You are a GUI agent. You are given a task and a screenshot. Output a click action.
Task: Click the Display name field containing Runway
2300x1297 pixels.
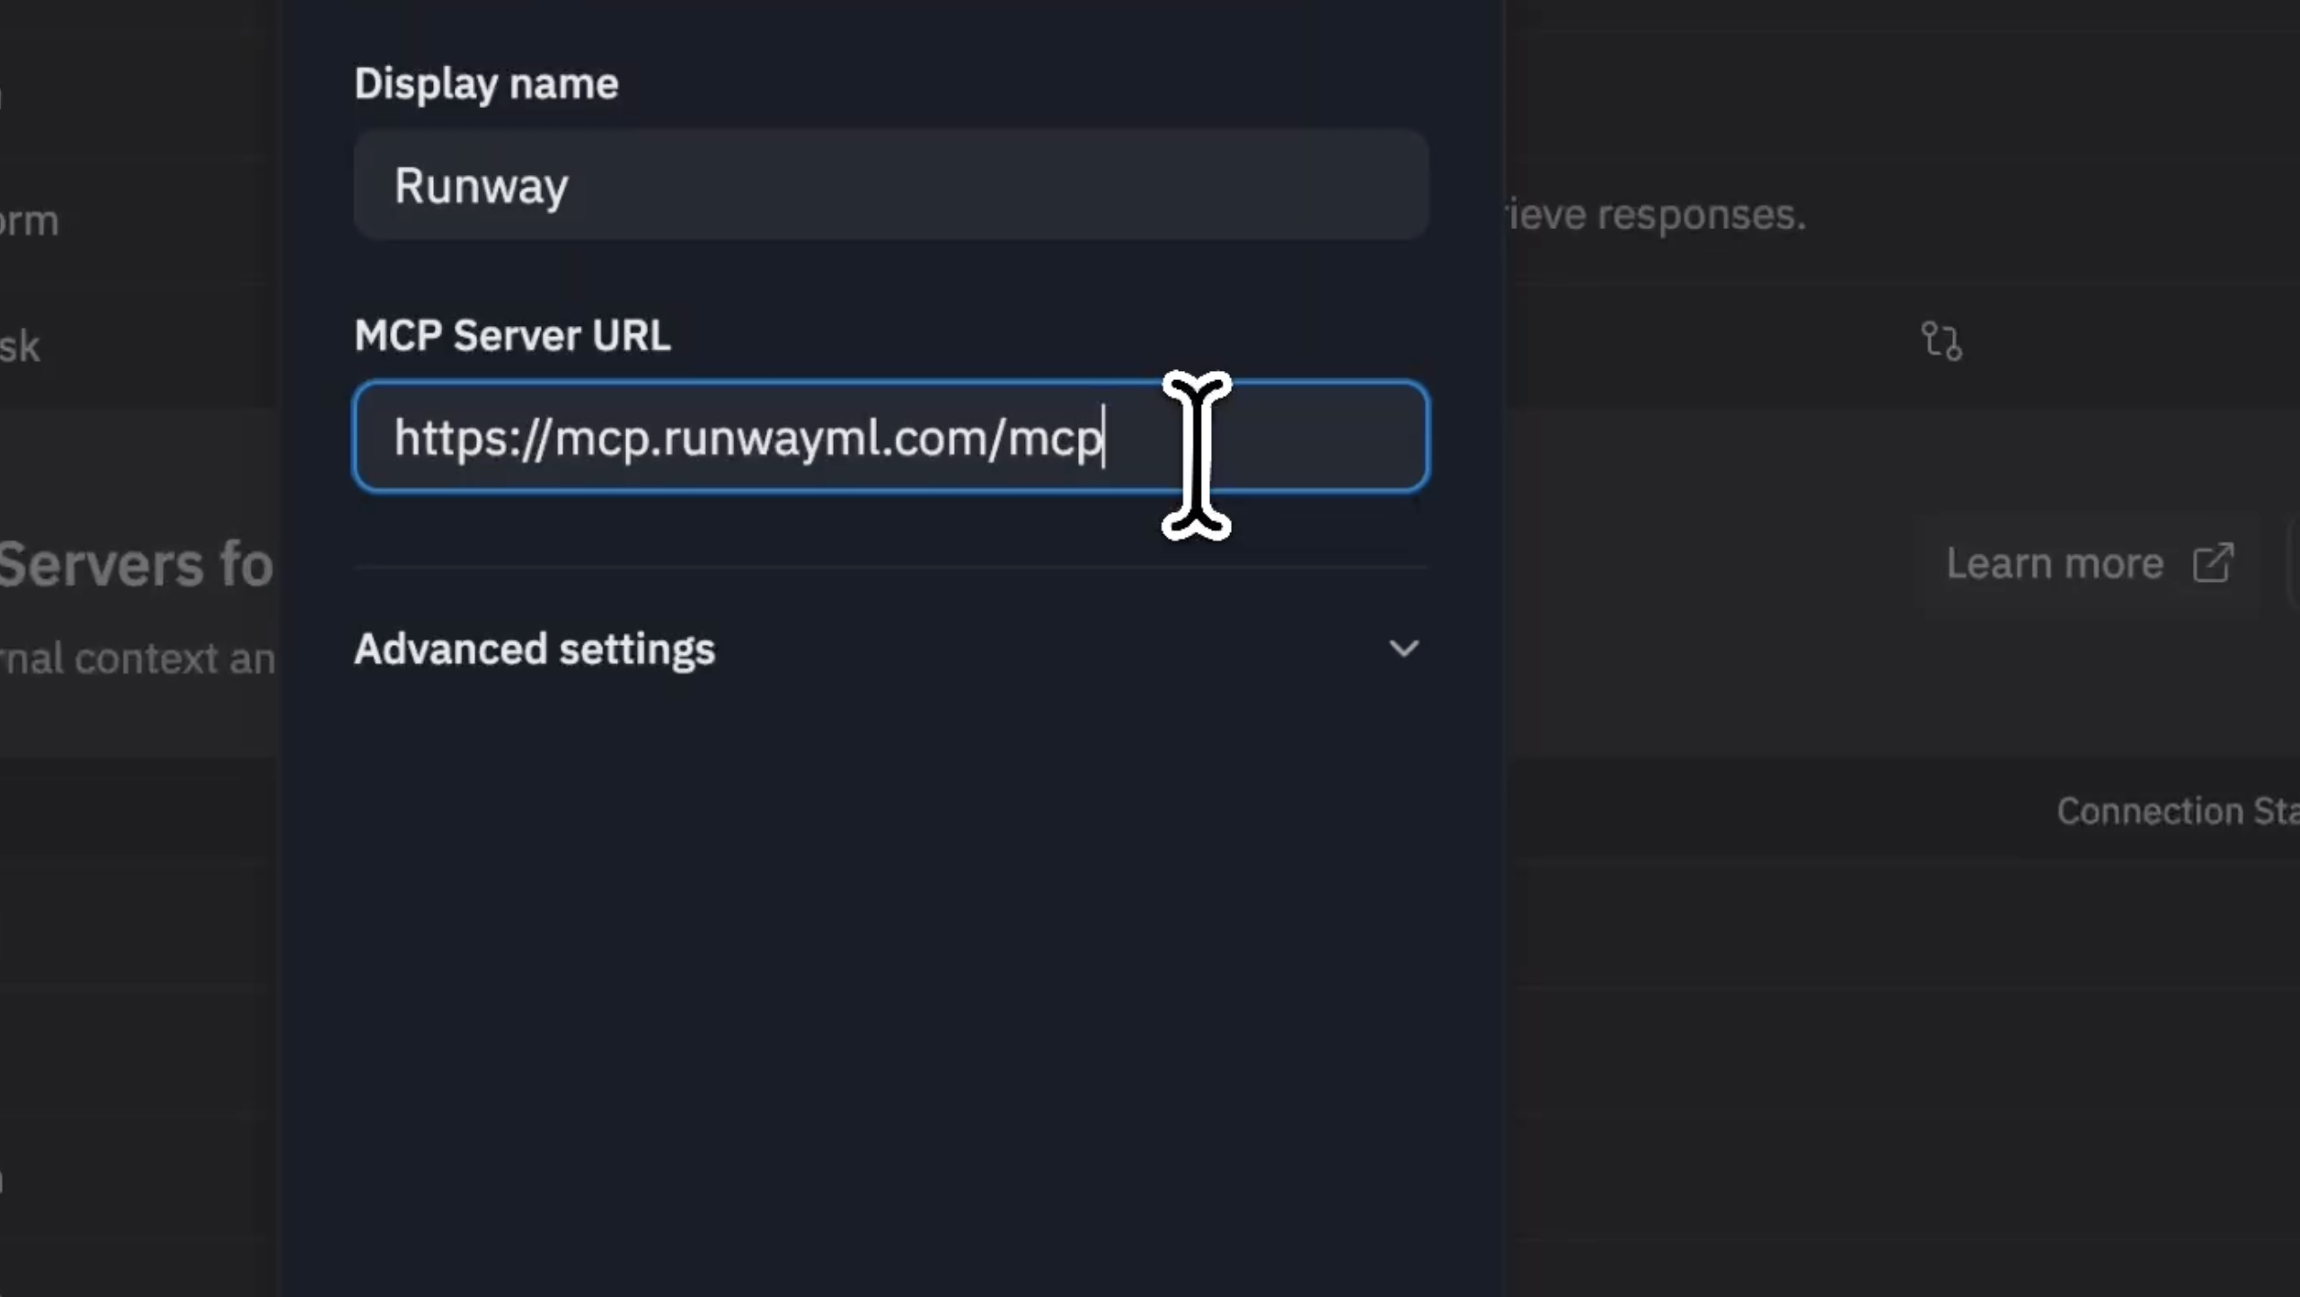tap(890, 185)
